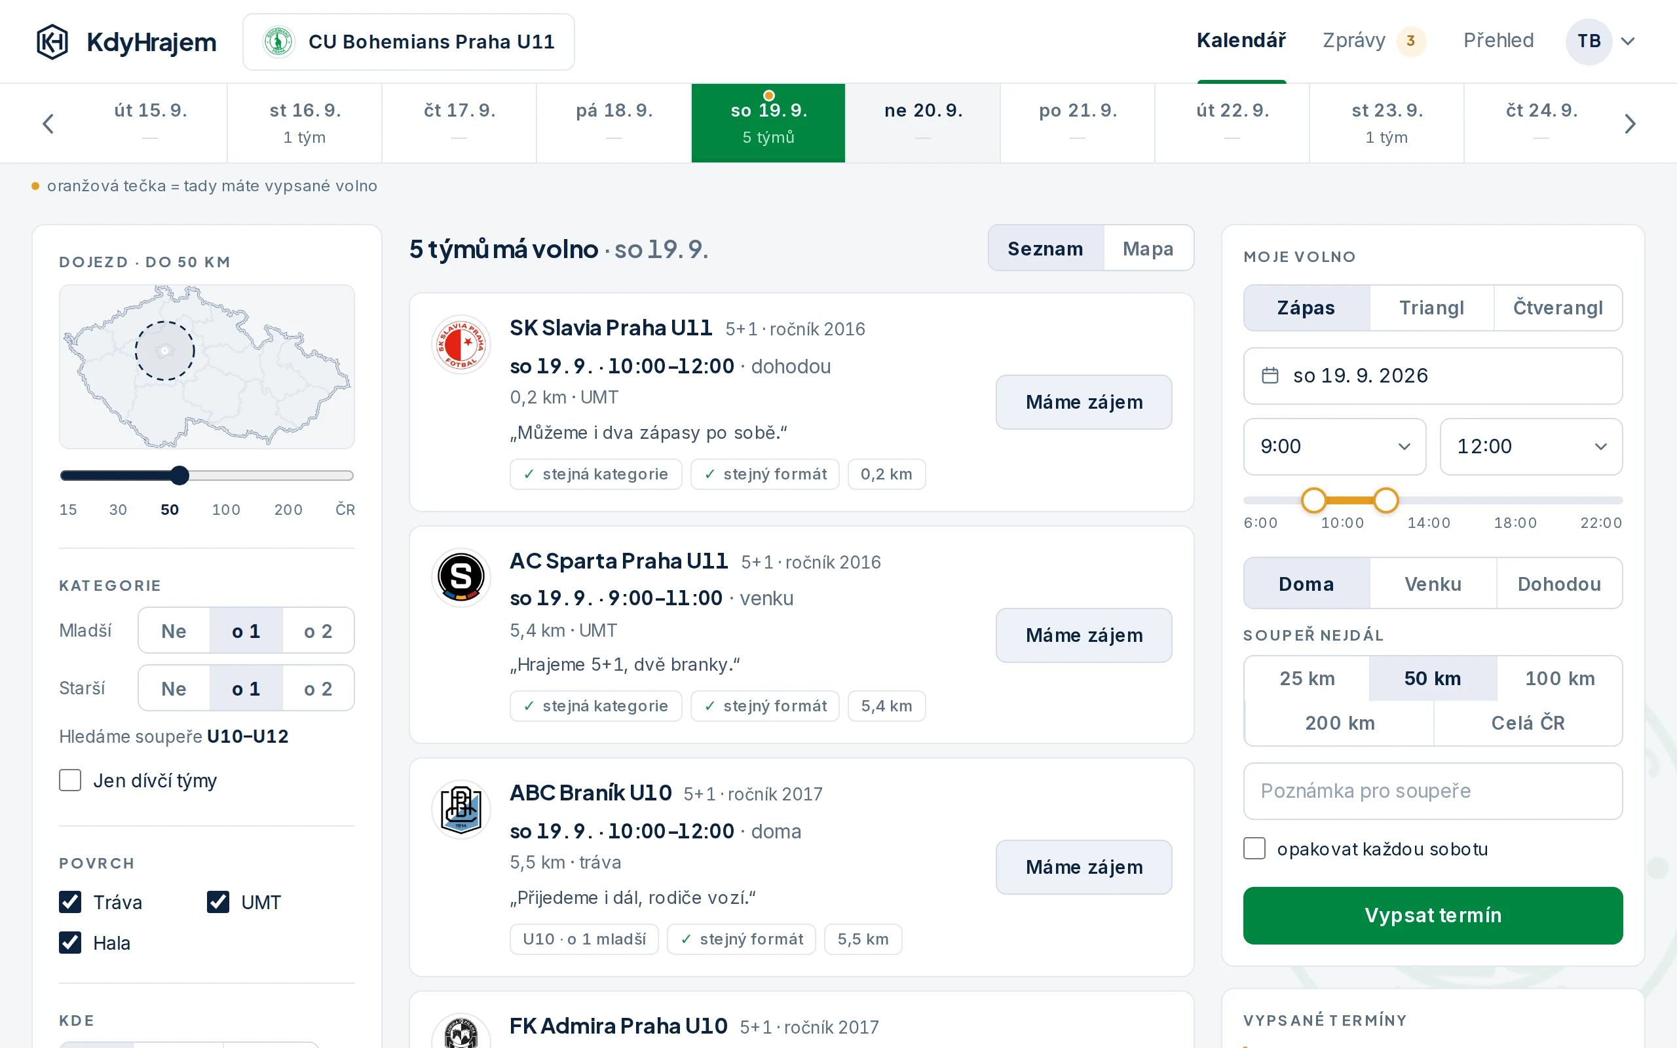
Task: Select the day út 15. 9.
Action: click(151, 122)
